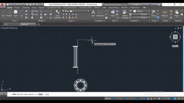Click the Group tool
184x103 pixels.
pos(154,13)
